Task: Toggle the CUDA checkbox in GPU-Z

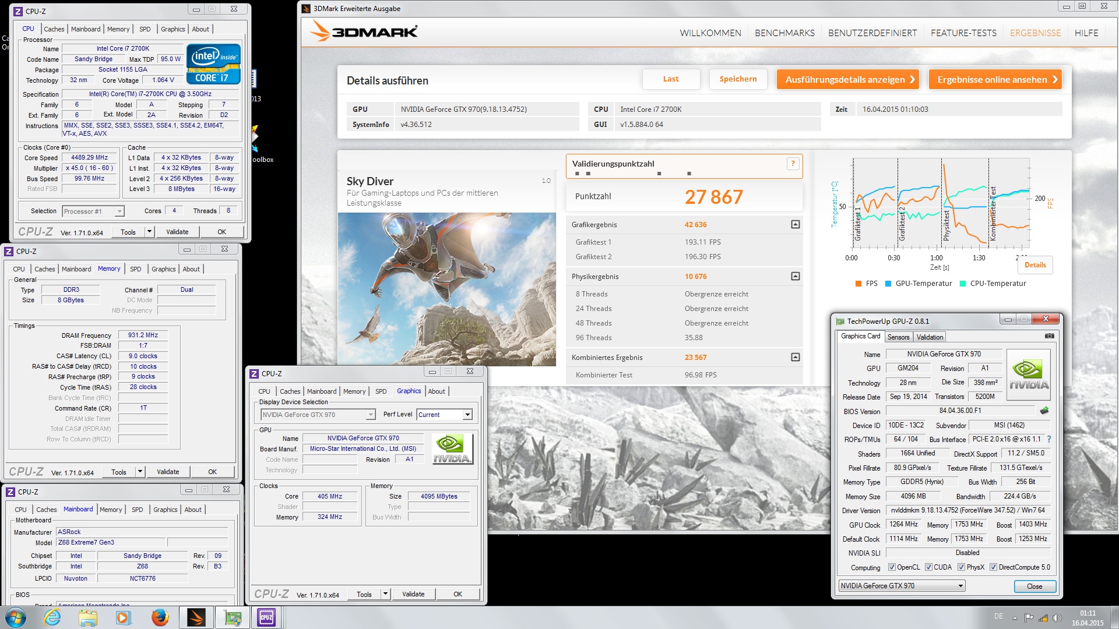Action: tap(928, 567)
